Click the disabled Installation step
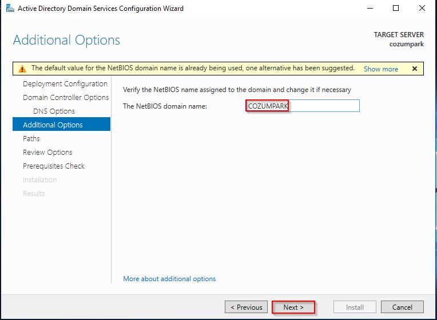This screenshot has width=437, height=320. [39, 179]
